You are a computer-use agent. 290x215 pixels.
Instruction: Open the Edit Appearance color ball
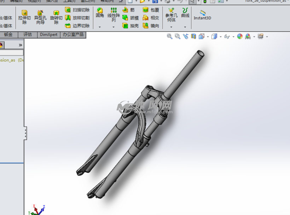coord(240,36)
